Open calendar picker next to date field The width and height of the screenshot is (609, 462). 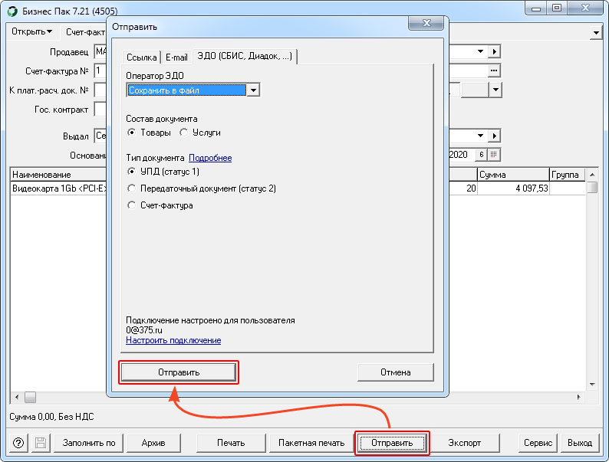coord(494,155)
